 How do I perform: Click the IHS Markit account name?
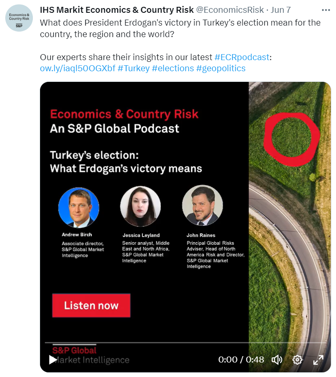pos(116,10)
